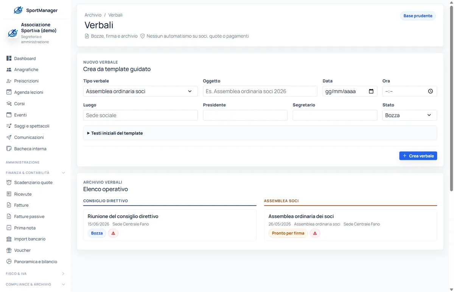Click the Verbali breadcrumb text
Viewport: 454px width, 292px height.
coord(115,15)
